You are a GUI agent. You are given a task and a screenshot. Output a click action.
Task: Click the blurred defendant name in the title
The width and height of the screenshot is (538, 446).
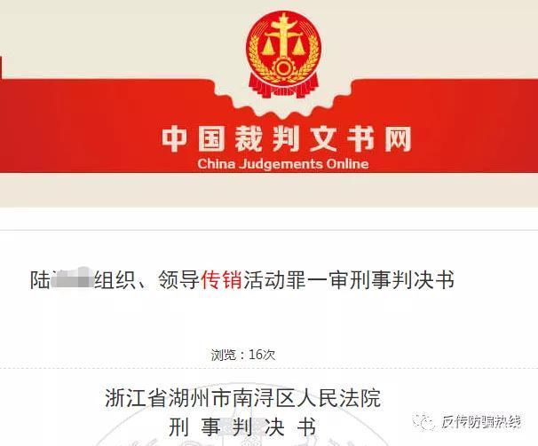(73, 280)
